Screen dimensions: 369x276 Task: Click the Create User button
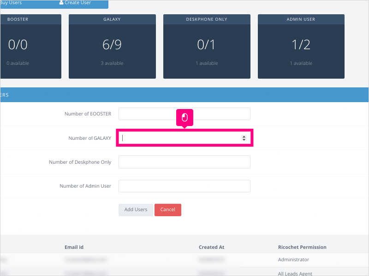pyautogui.click(x=75, y=3)
